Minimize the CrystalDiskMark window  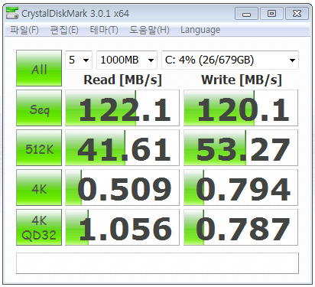click(x=246, y=14)
